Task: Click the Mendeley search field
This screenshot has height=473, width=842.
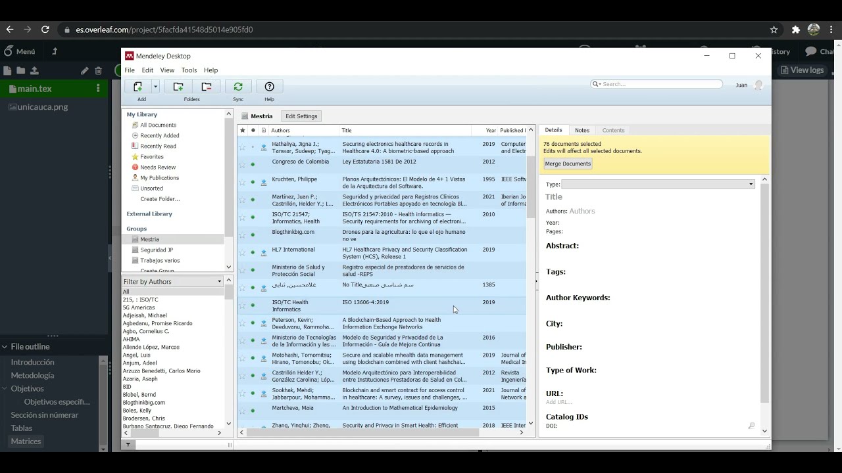Action: point(656,84)
